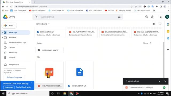Open the Google account avatar G

[167, 17]
